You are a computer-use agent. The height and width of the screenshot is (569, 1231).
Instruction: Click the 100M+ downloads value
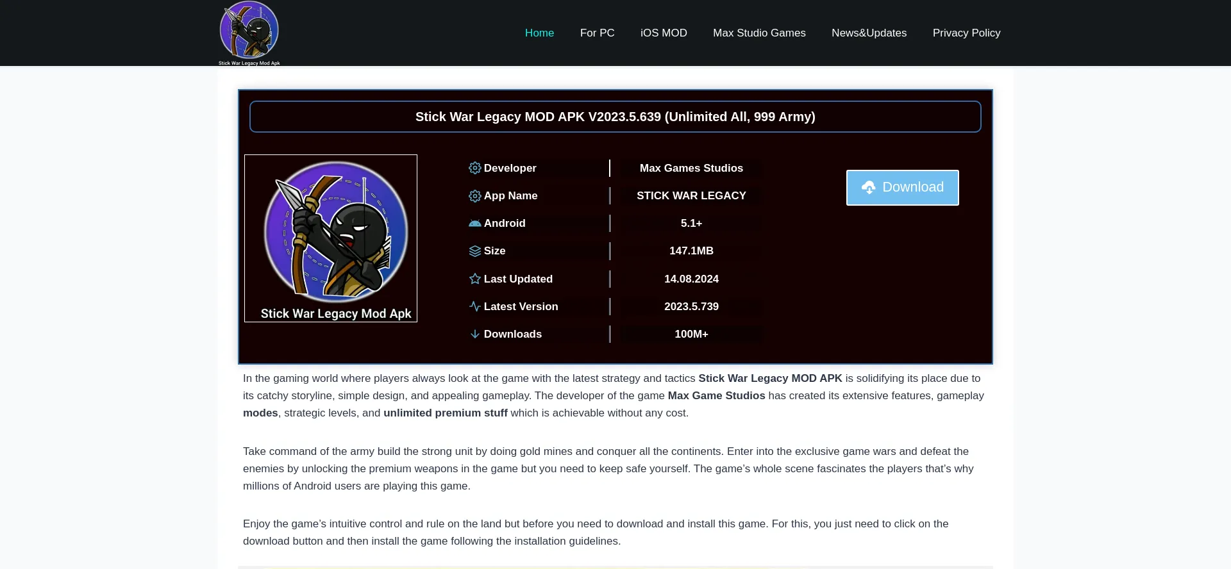[x=691, y=334]
